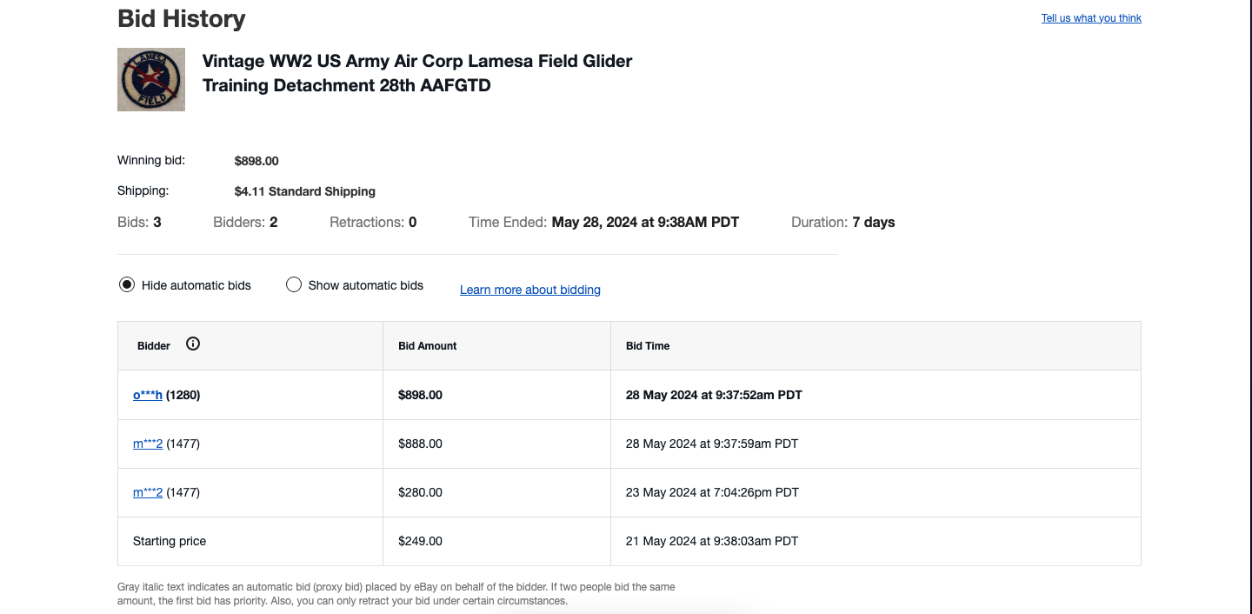Image resolution: width=1252 pixels, height=614 pixels.
Task: Select the Bid Amount column header
Action: 427,345
